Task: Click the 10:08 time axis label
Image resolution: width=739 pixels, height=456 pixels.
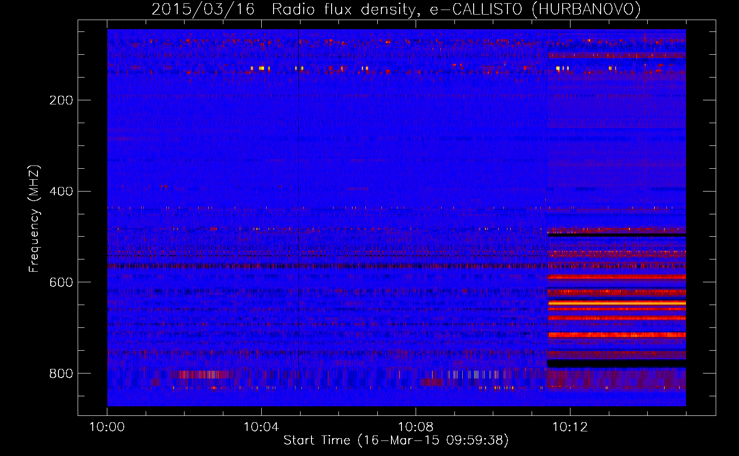Action: coord(416,427)
